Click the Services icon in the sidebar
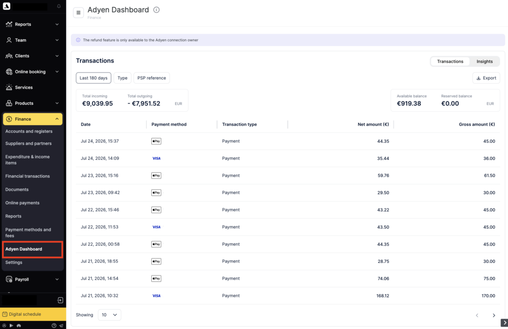Screen dimensions: 508x329 coord(9,87)
